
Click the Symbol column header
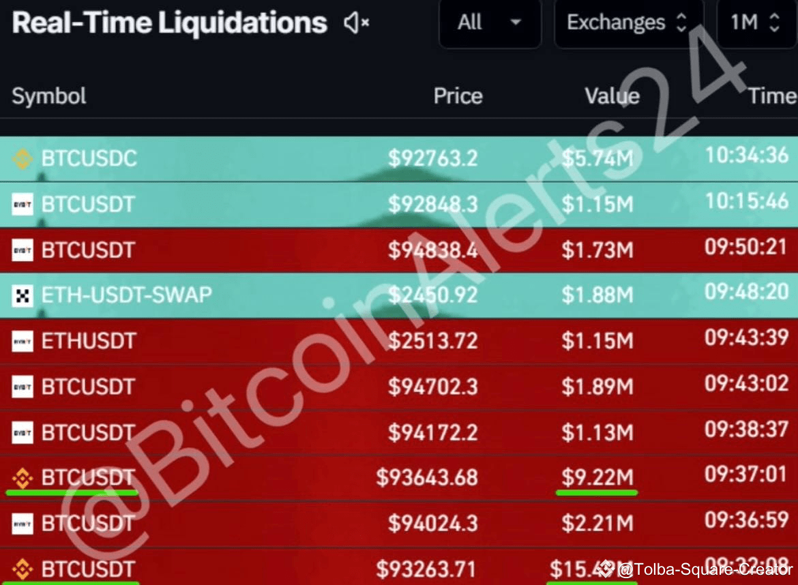(48, 96)
